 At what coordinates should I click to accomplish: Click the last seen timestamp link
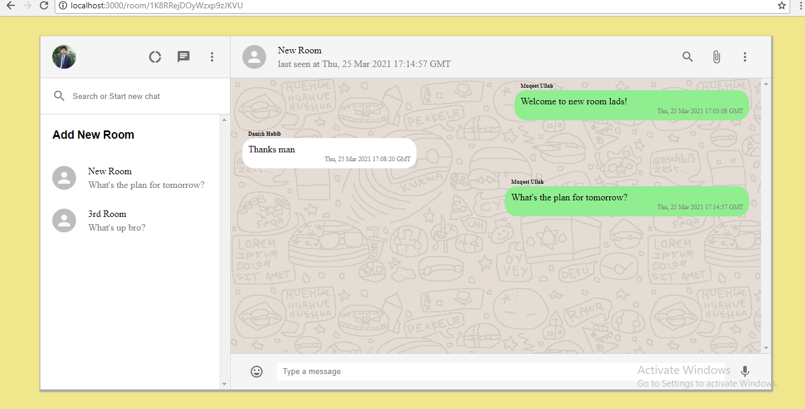tap(365, 63)
